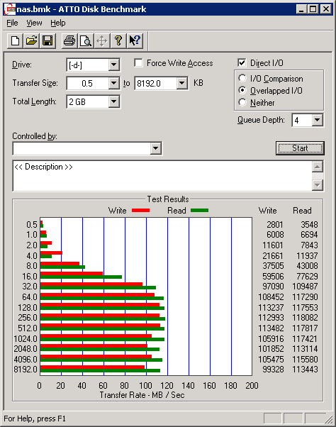The width and height of the screenshot is (336, 427).
Task: Click the Description scrollbar down arrow
Action: (318, 185)
